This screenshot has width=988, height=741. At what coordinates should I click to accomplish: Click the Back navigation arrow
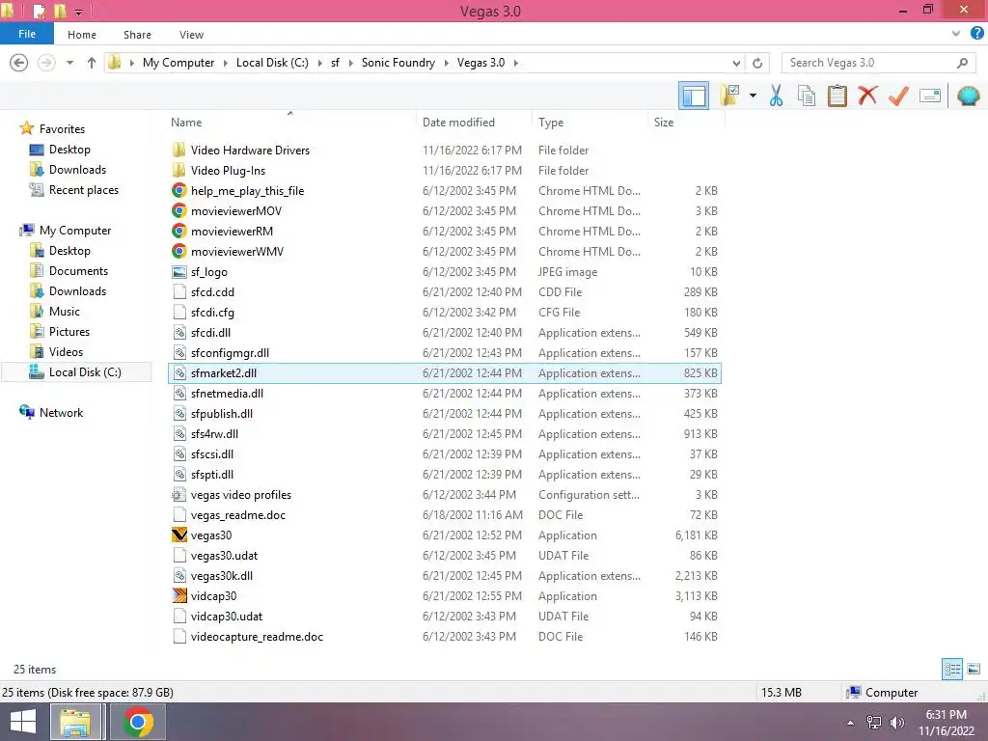click(x=19, y=63)
